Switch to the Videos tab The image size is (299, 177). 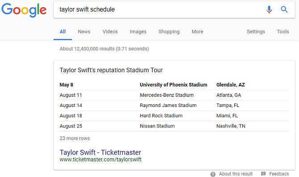[110, 32]
